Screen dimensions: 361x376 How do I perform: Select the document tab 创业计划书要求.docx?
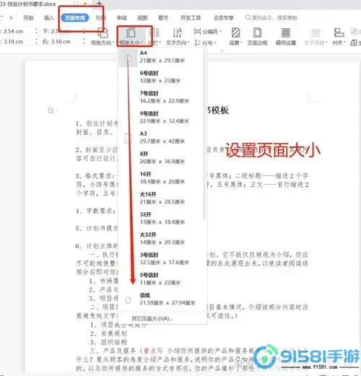28,4
